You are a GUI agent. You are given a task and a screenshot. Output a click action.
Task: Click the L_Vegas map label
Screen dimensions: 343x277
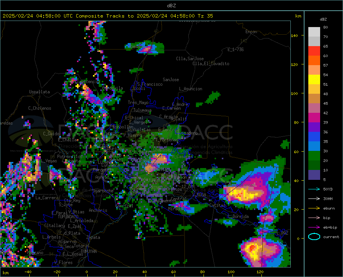49,161
